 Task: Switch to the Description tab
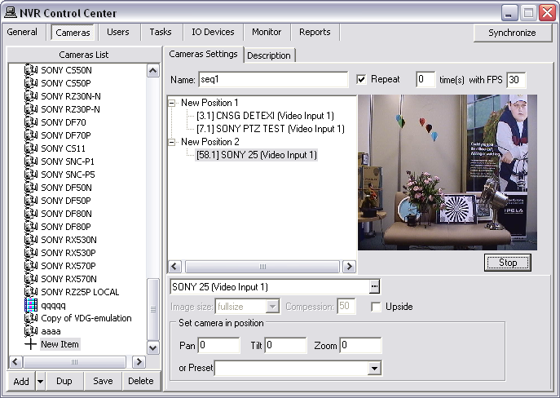pyautogui.click(x=269, y=55)
